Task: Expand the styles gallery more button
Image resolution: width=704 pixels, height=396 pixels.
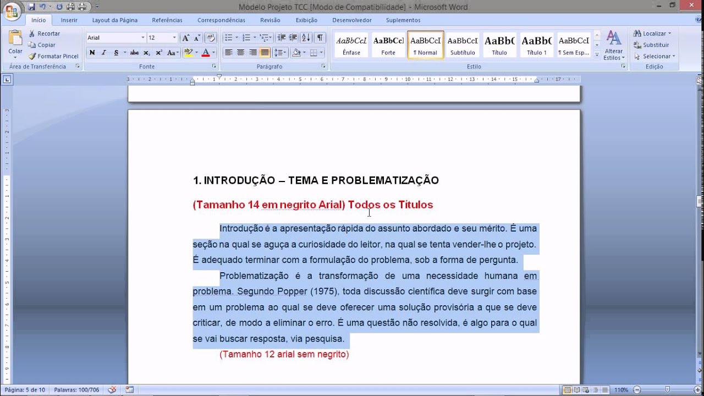Action: click(597, 56)
